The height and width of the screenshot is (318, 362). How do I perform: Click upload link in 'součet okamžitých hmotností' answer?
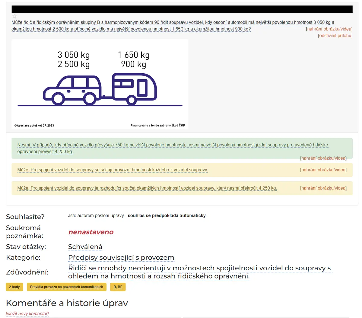coord(323,188)
